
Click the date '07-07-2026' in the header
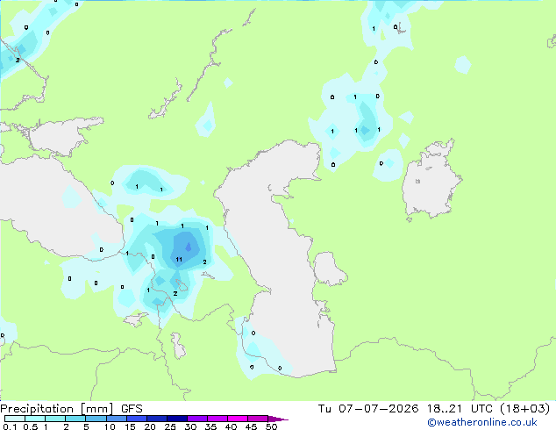click(x=379, y=409)
